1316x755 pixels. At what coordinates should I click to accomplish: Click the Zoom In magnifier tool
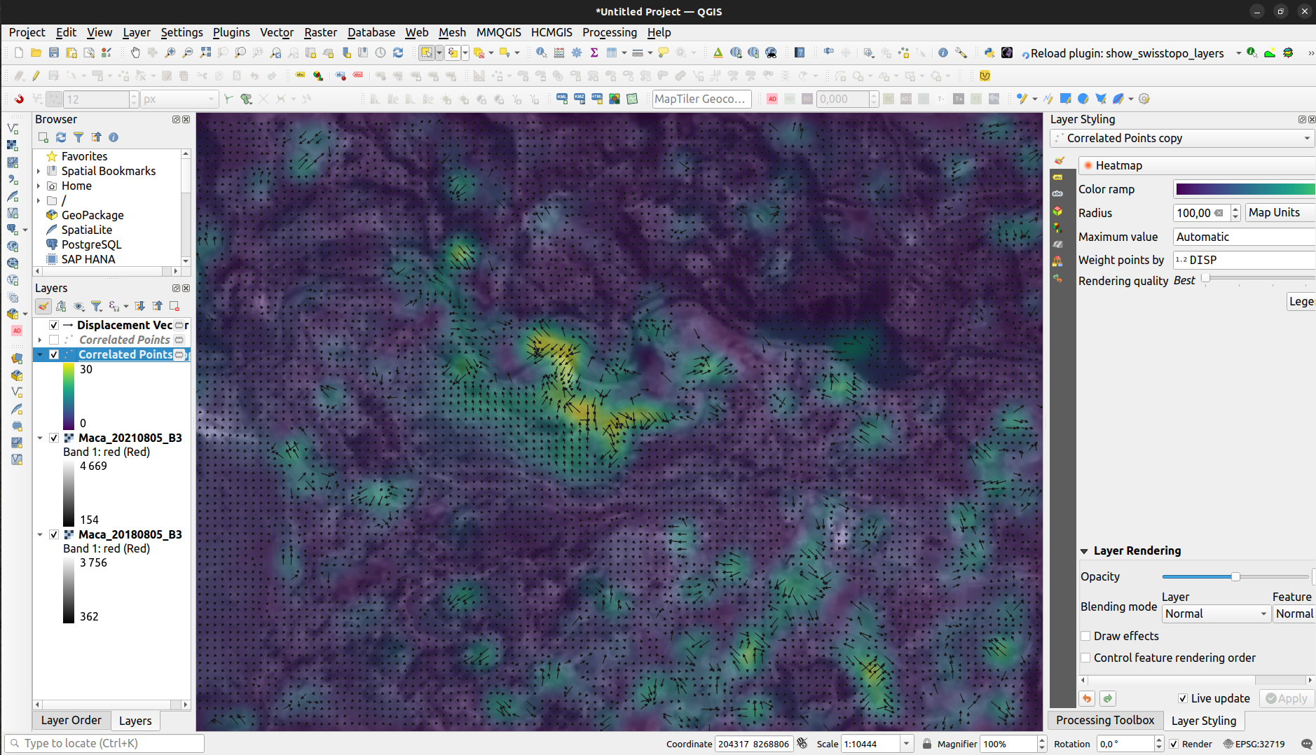170,53
